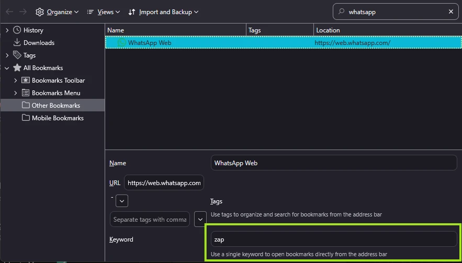
Task: Go back with the left arrow
Action: coord(9,12)
